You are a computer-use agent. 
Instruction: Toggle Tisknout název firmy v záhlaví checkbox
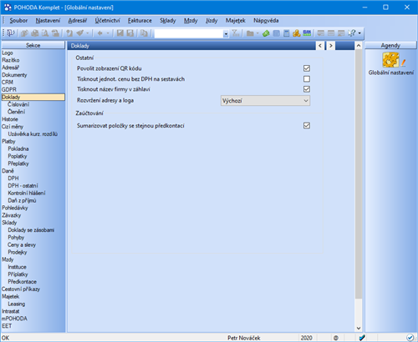[307, 89]
